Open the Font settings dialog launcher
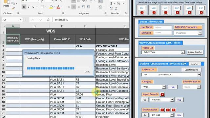This screenshot has height=118, width=210. click(63, 13)
